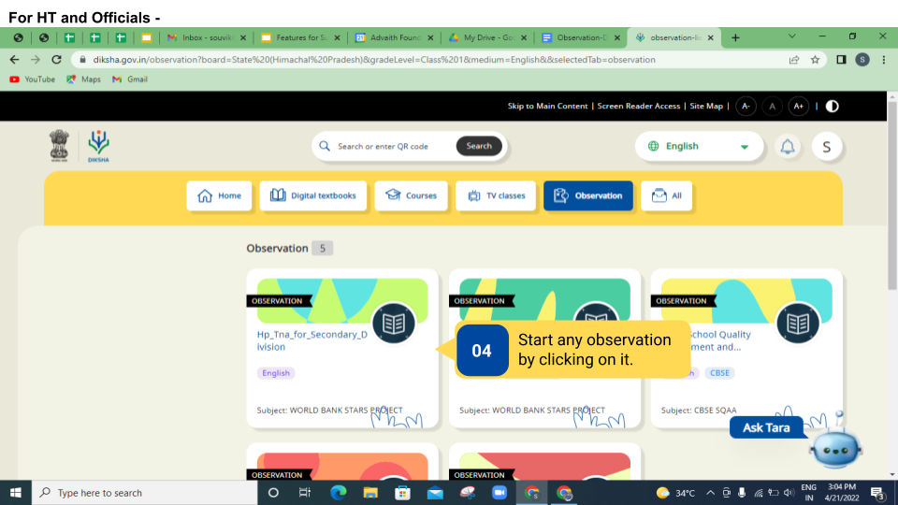Image resolution: width=898 pixels, height=505 pixels.
Task: Select the TV classes tab
Action: point(496,196)
